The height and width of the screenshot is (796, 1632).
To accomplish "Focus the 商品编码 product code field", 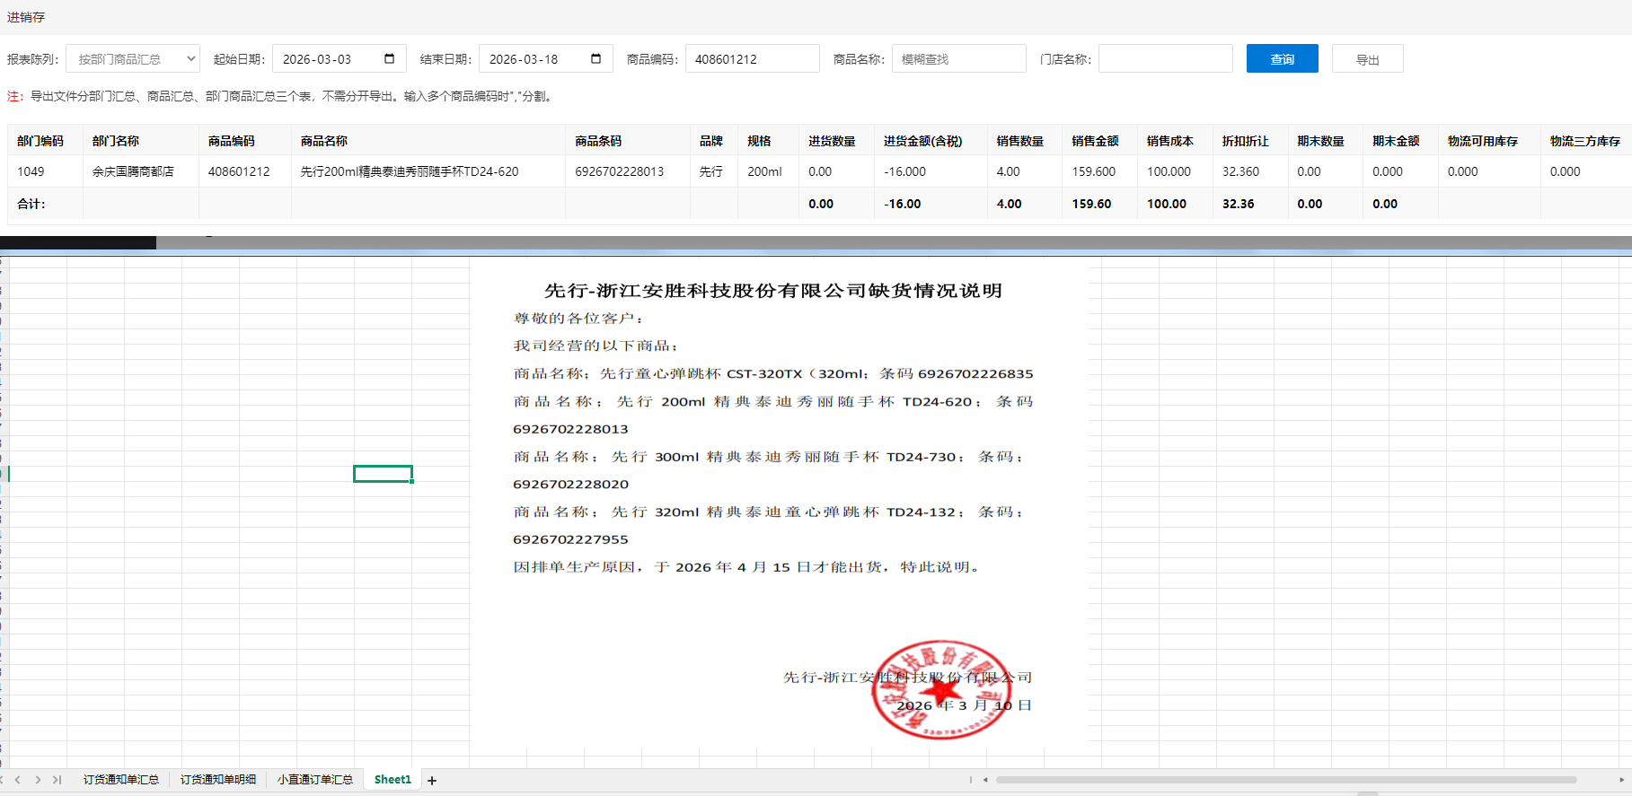I will [x=752, y=59].
